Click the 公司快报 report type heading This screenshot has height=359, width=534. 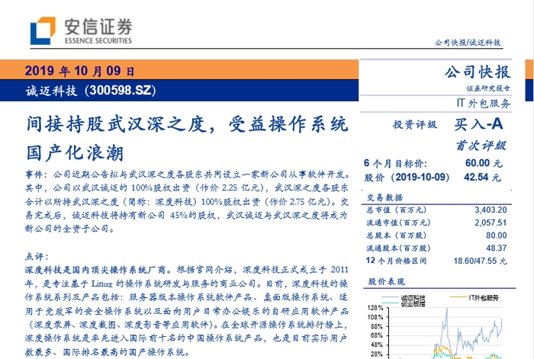point(478,72)
